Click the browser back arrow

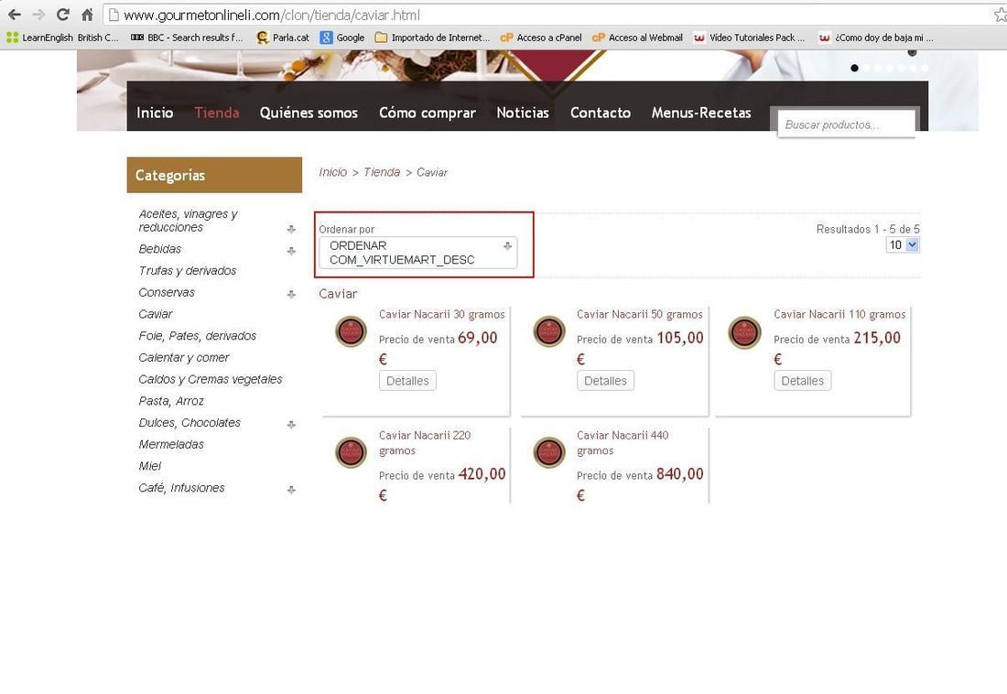[14, 14]
